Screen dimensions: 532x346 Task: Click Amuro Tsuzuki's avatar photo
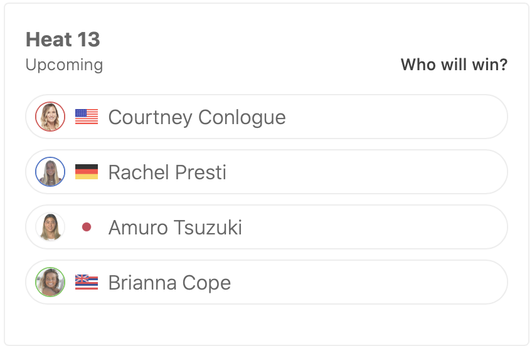50,227
